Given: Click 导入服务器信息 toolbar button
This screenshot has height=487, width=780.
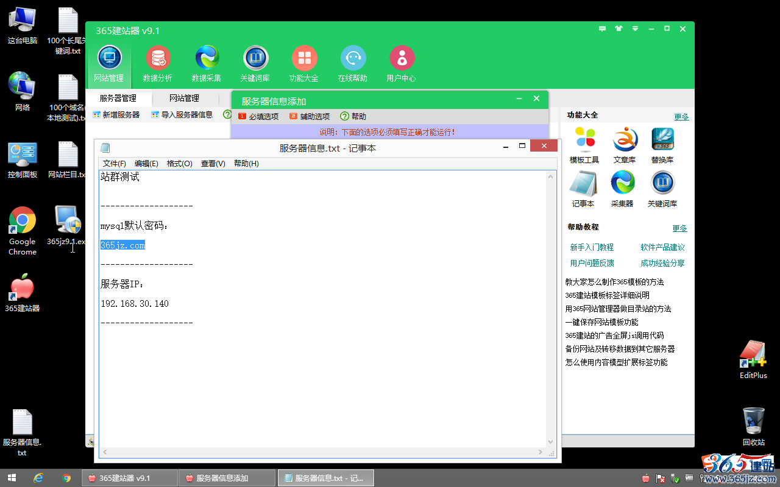Looking at the screenshot, I should [x=182, y=114].
